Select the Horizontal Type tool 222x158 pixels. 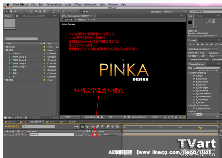pos(45,11)
